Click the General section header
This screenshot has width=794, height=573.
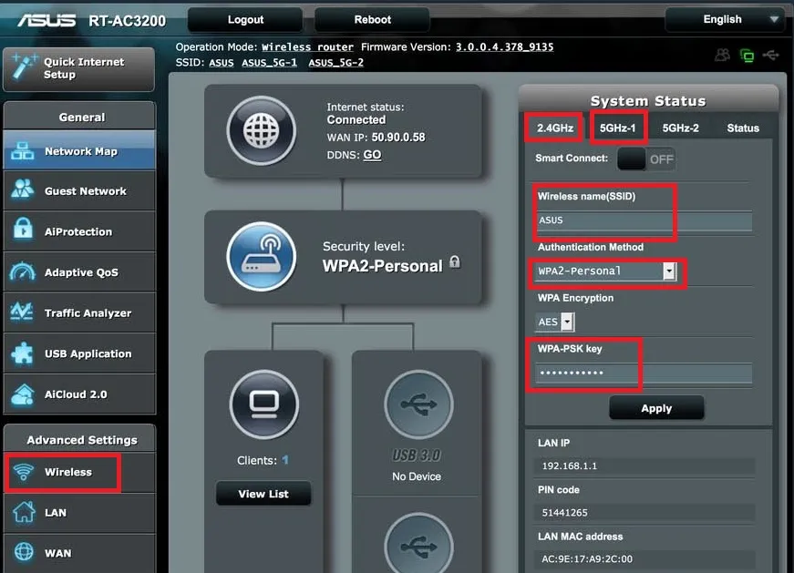point(81,117)
